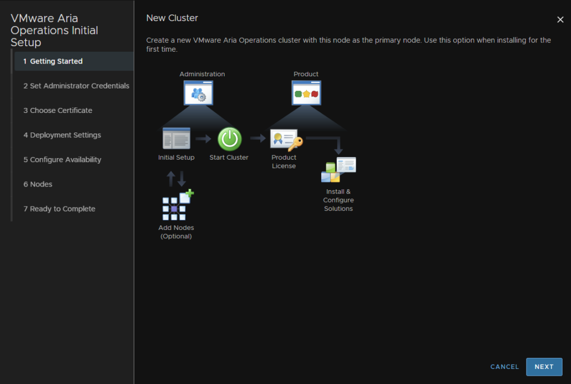Click the New Cluster heading
Screen dimensions: 571x384
172,18
